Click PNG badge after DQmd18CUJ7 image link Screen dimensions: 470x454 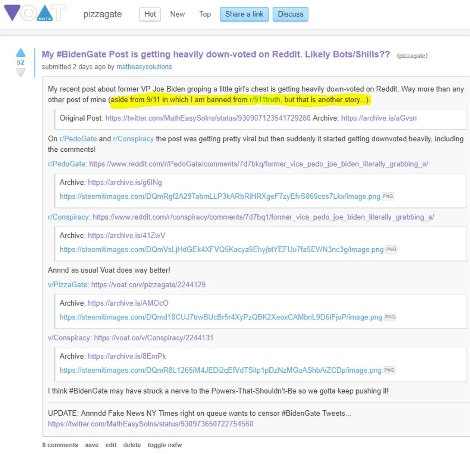390,317
